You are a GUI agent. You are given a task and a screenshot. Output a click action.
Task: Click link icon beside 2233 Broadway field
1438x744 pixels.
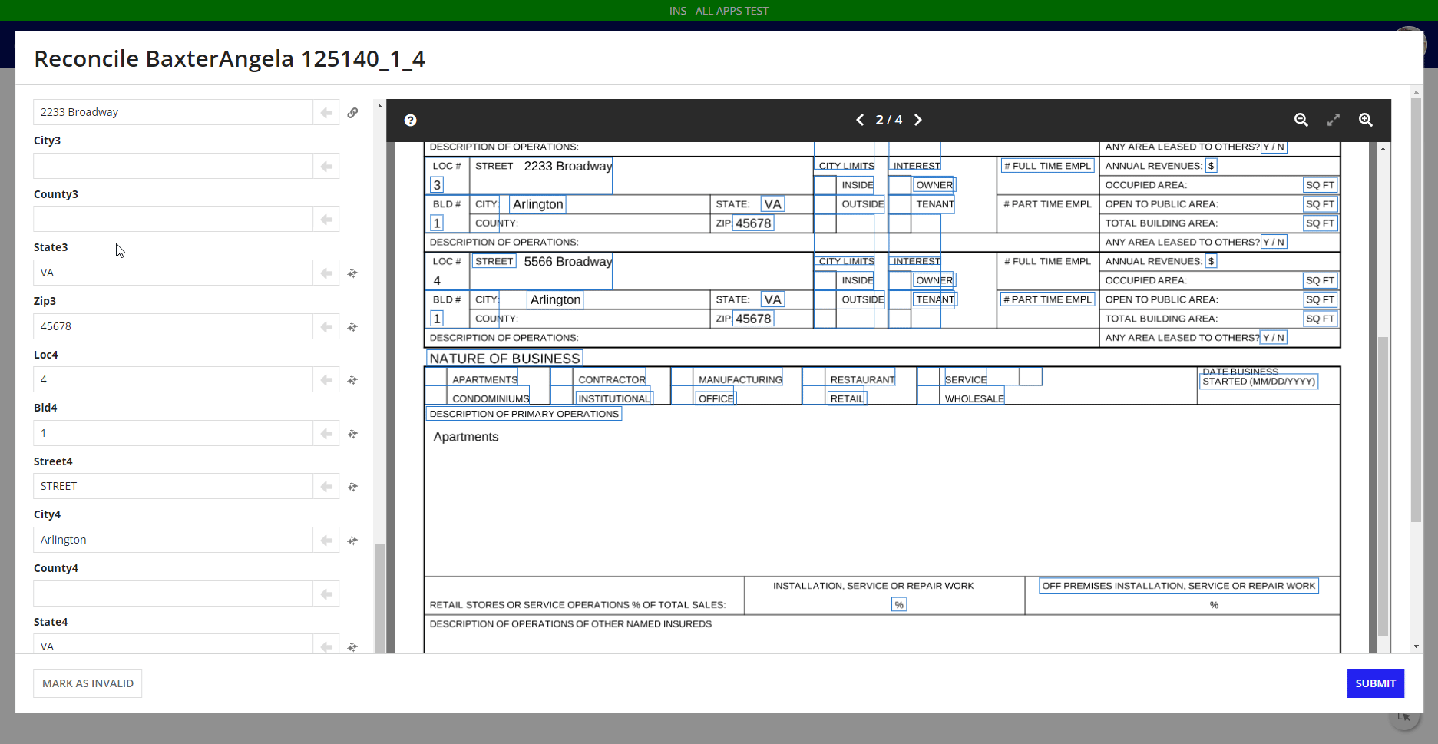pos(352,113)
